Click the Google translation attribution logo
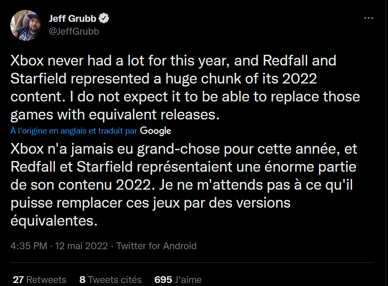This screenshot has height=286, width=388. (x=155, y=131)
